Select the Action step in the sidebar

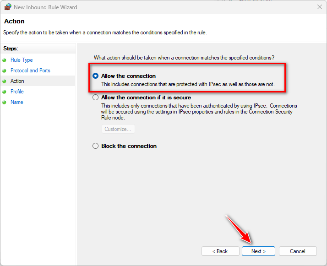(17, 81)
